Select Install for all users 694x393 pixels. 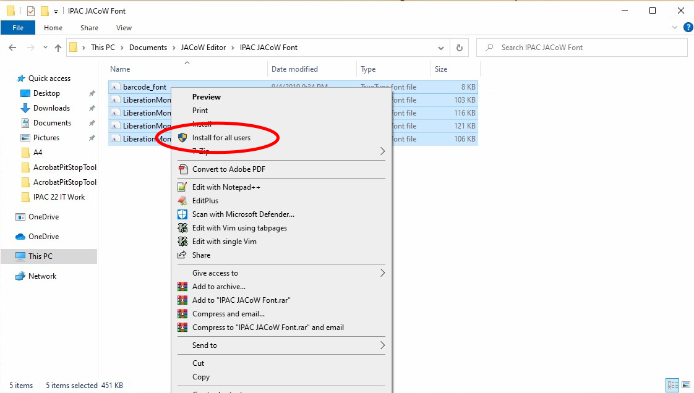click(221, 138)
